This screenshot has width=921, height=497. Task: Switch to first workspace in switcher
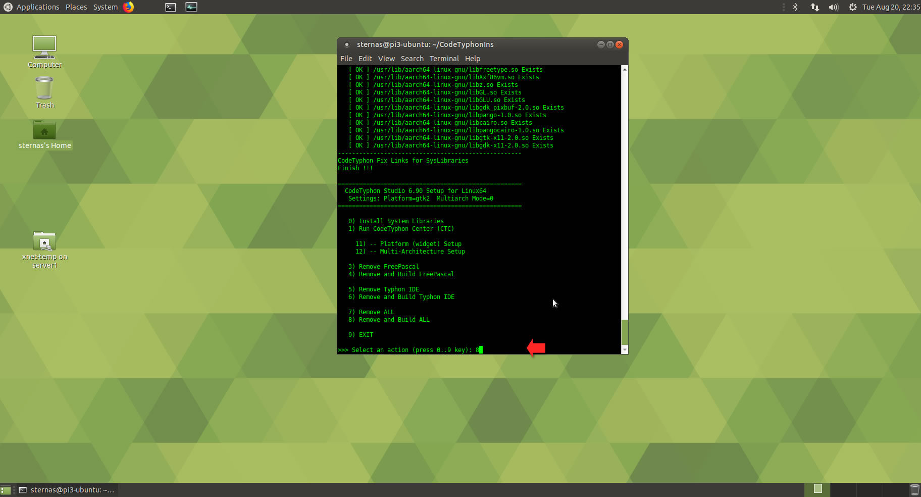click(817, 489)
